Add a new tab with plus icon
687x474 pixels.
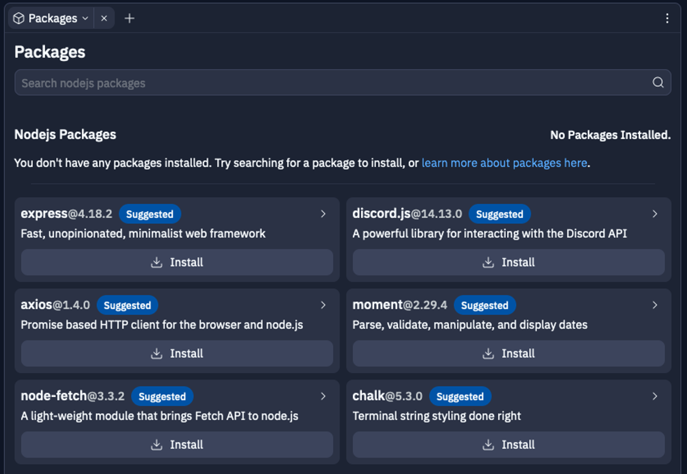tap(129, 18)
